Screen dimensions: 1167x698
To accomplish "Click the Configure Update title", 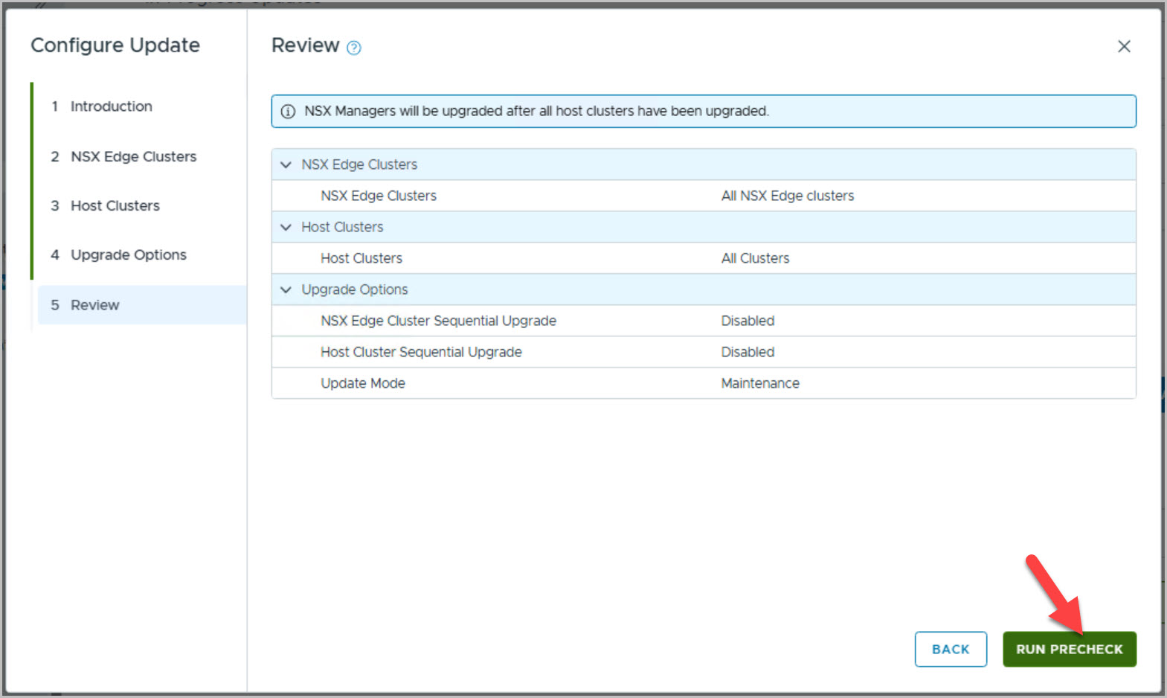I will [x=115, y=45].
